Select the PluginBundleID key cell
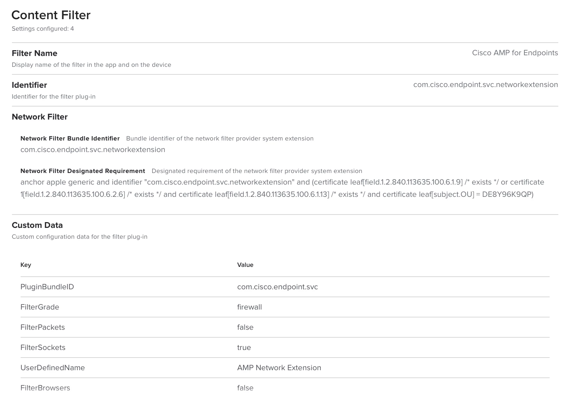 pos(47,287)
